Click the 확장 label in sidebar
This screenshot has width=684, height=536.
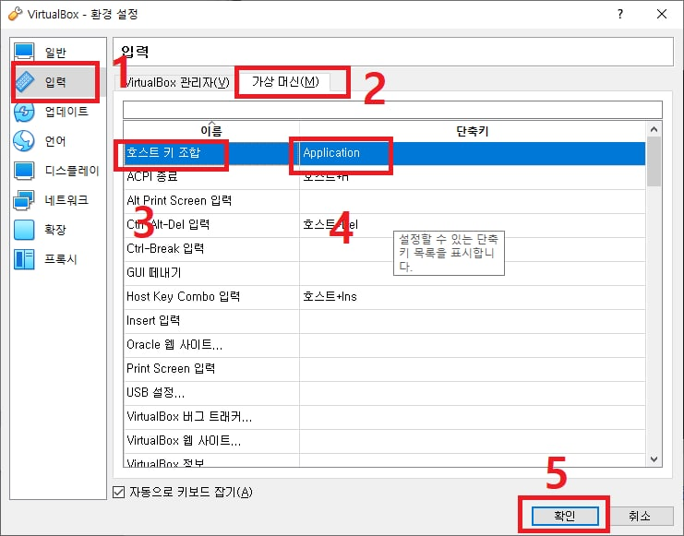point(55,230)
